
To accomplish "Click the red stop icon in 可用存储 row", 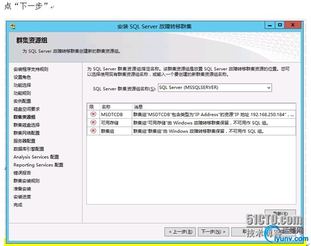I will (x=93, y=122).
